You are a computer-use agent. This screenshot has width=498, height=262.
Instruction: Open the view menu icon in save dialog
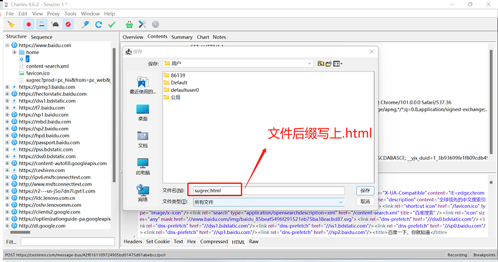click(x=337, y=64)
